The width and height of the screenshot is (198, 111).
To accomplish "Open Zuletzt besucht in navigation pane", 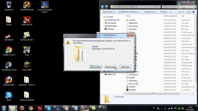I will 113,20.
